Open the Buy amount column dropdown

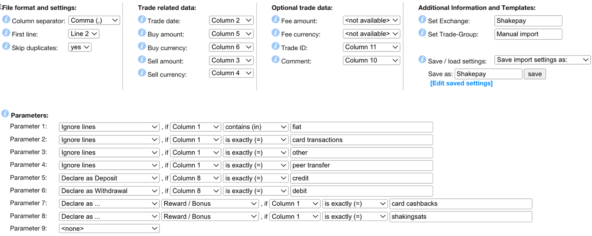231,34
